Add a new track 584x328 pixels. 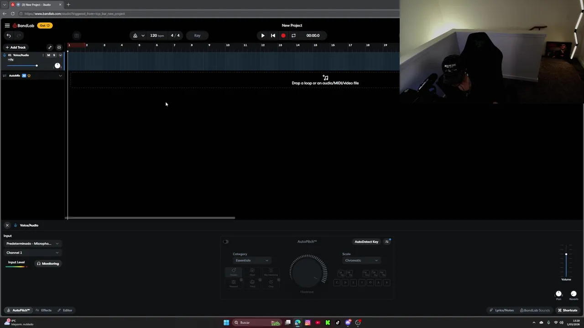tap(16, 47)
